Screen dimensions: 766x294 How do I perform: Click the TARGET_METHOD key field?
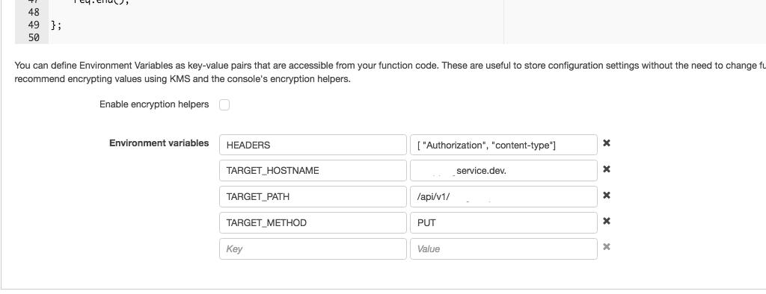(x=313, y=223)
